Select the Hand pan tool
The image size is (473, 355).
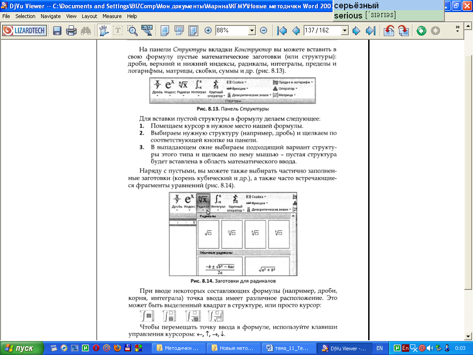pyautogui.click(x=103, y=31)
